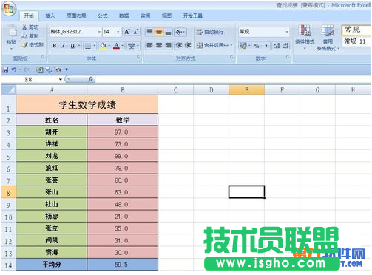Open Conditional Formatting (条件格式)
This screenshot has width=372, height=275.
tap(305, 37)
